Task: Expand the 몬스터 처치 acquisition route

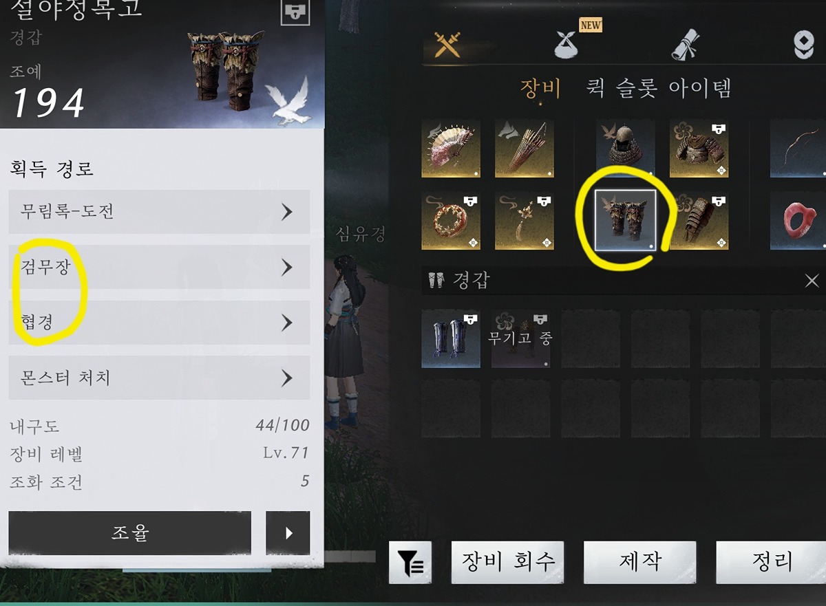Action: pyautogui.click(x=159, y=378)
